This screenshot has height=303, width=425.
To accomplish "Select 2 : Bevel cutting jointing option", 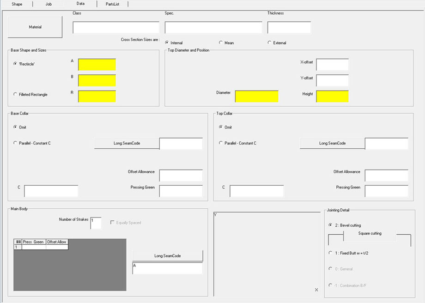I will [345, 225].
